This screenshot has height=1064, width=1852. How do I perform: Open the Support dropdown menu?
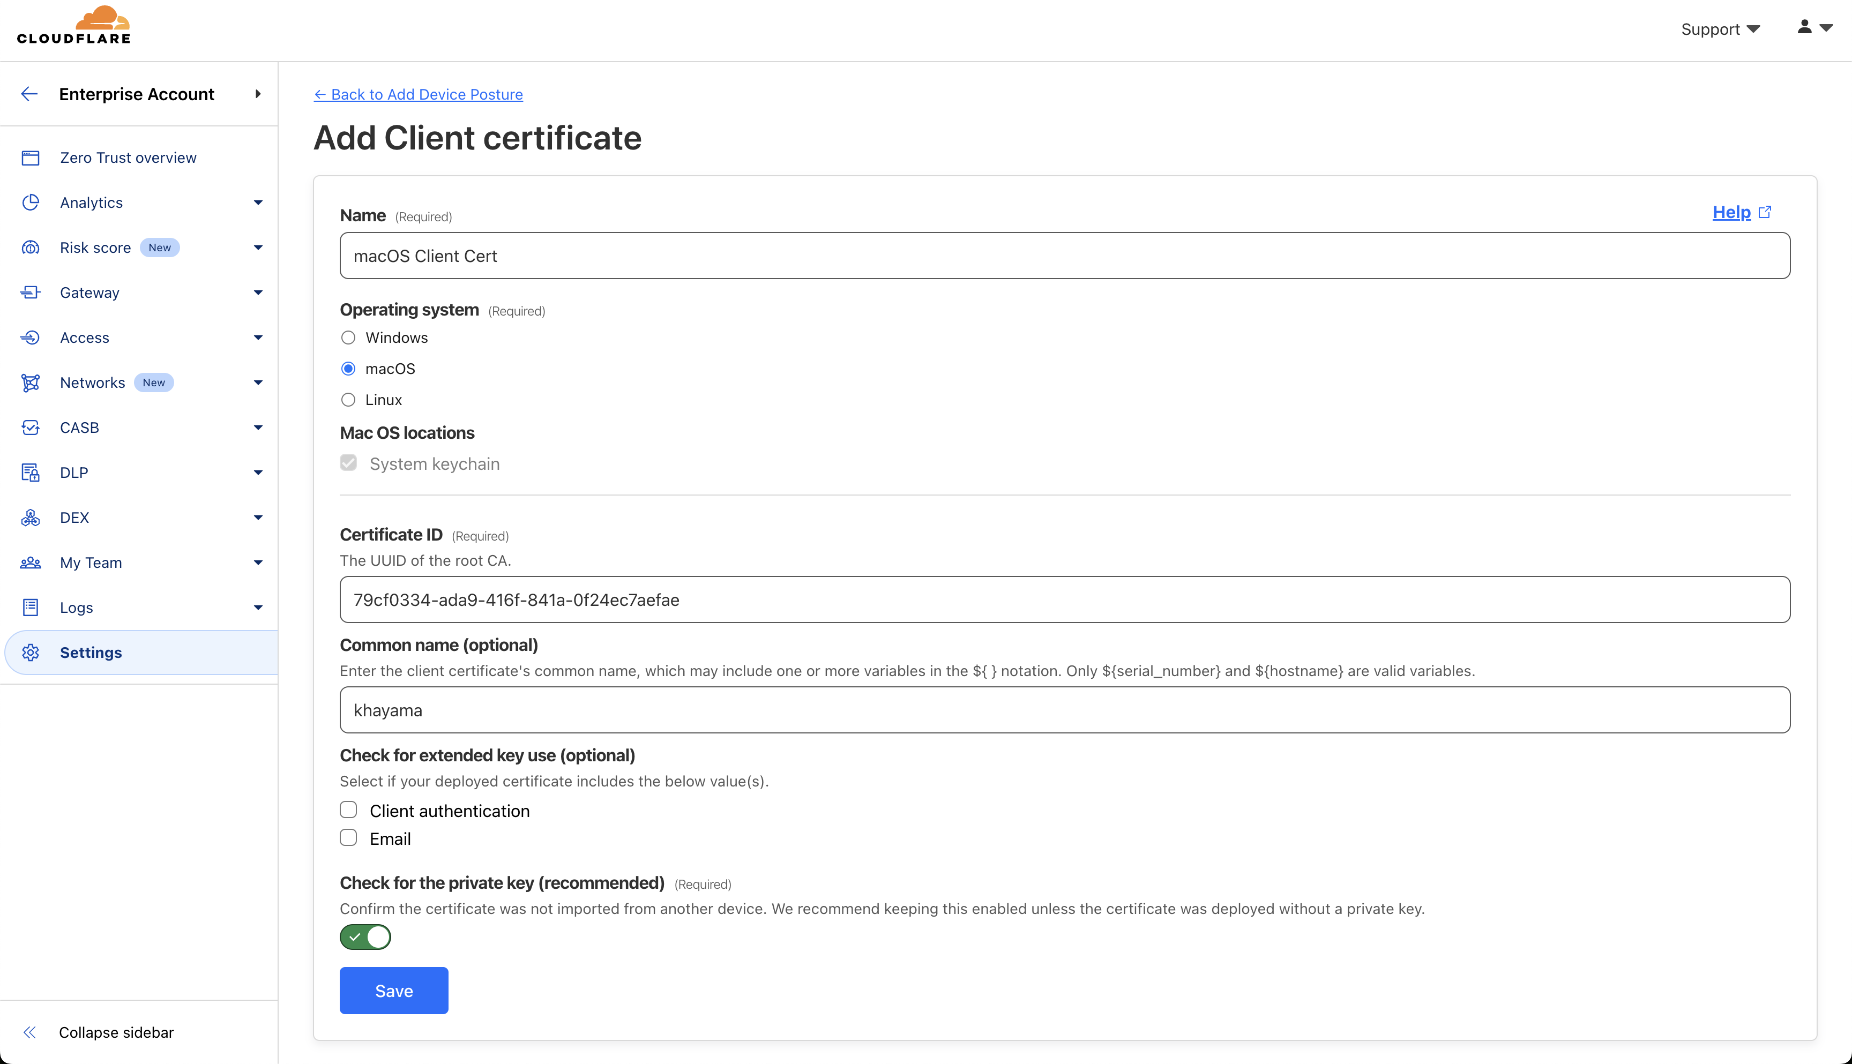coord(1719,29)
